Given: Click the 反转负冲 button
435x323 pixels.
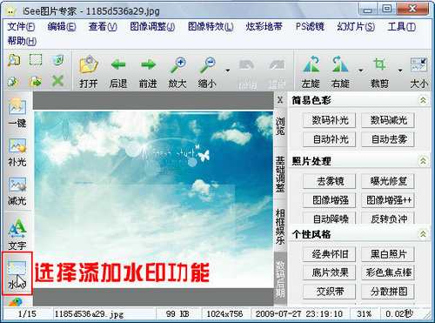Looking at the screenshot, I should pyautogui.click(x=388, y=219).
